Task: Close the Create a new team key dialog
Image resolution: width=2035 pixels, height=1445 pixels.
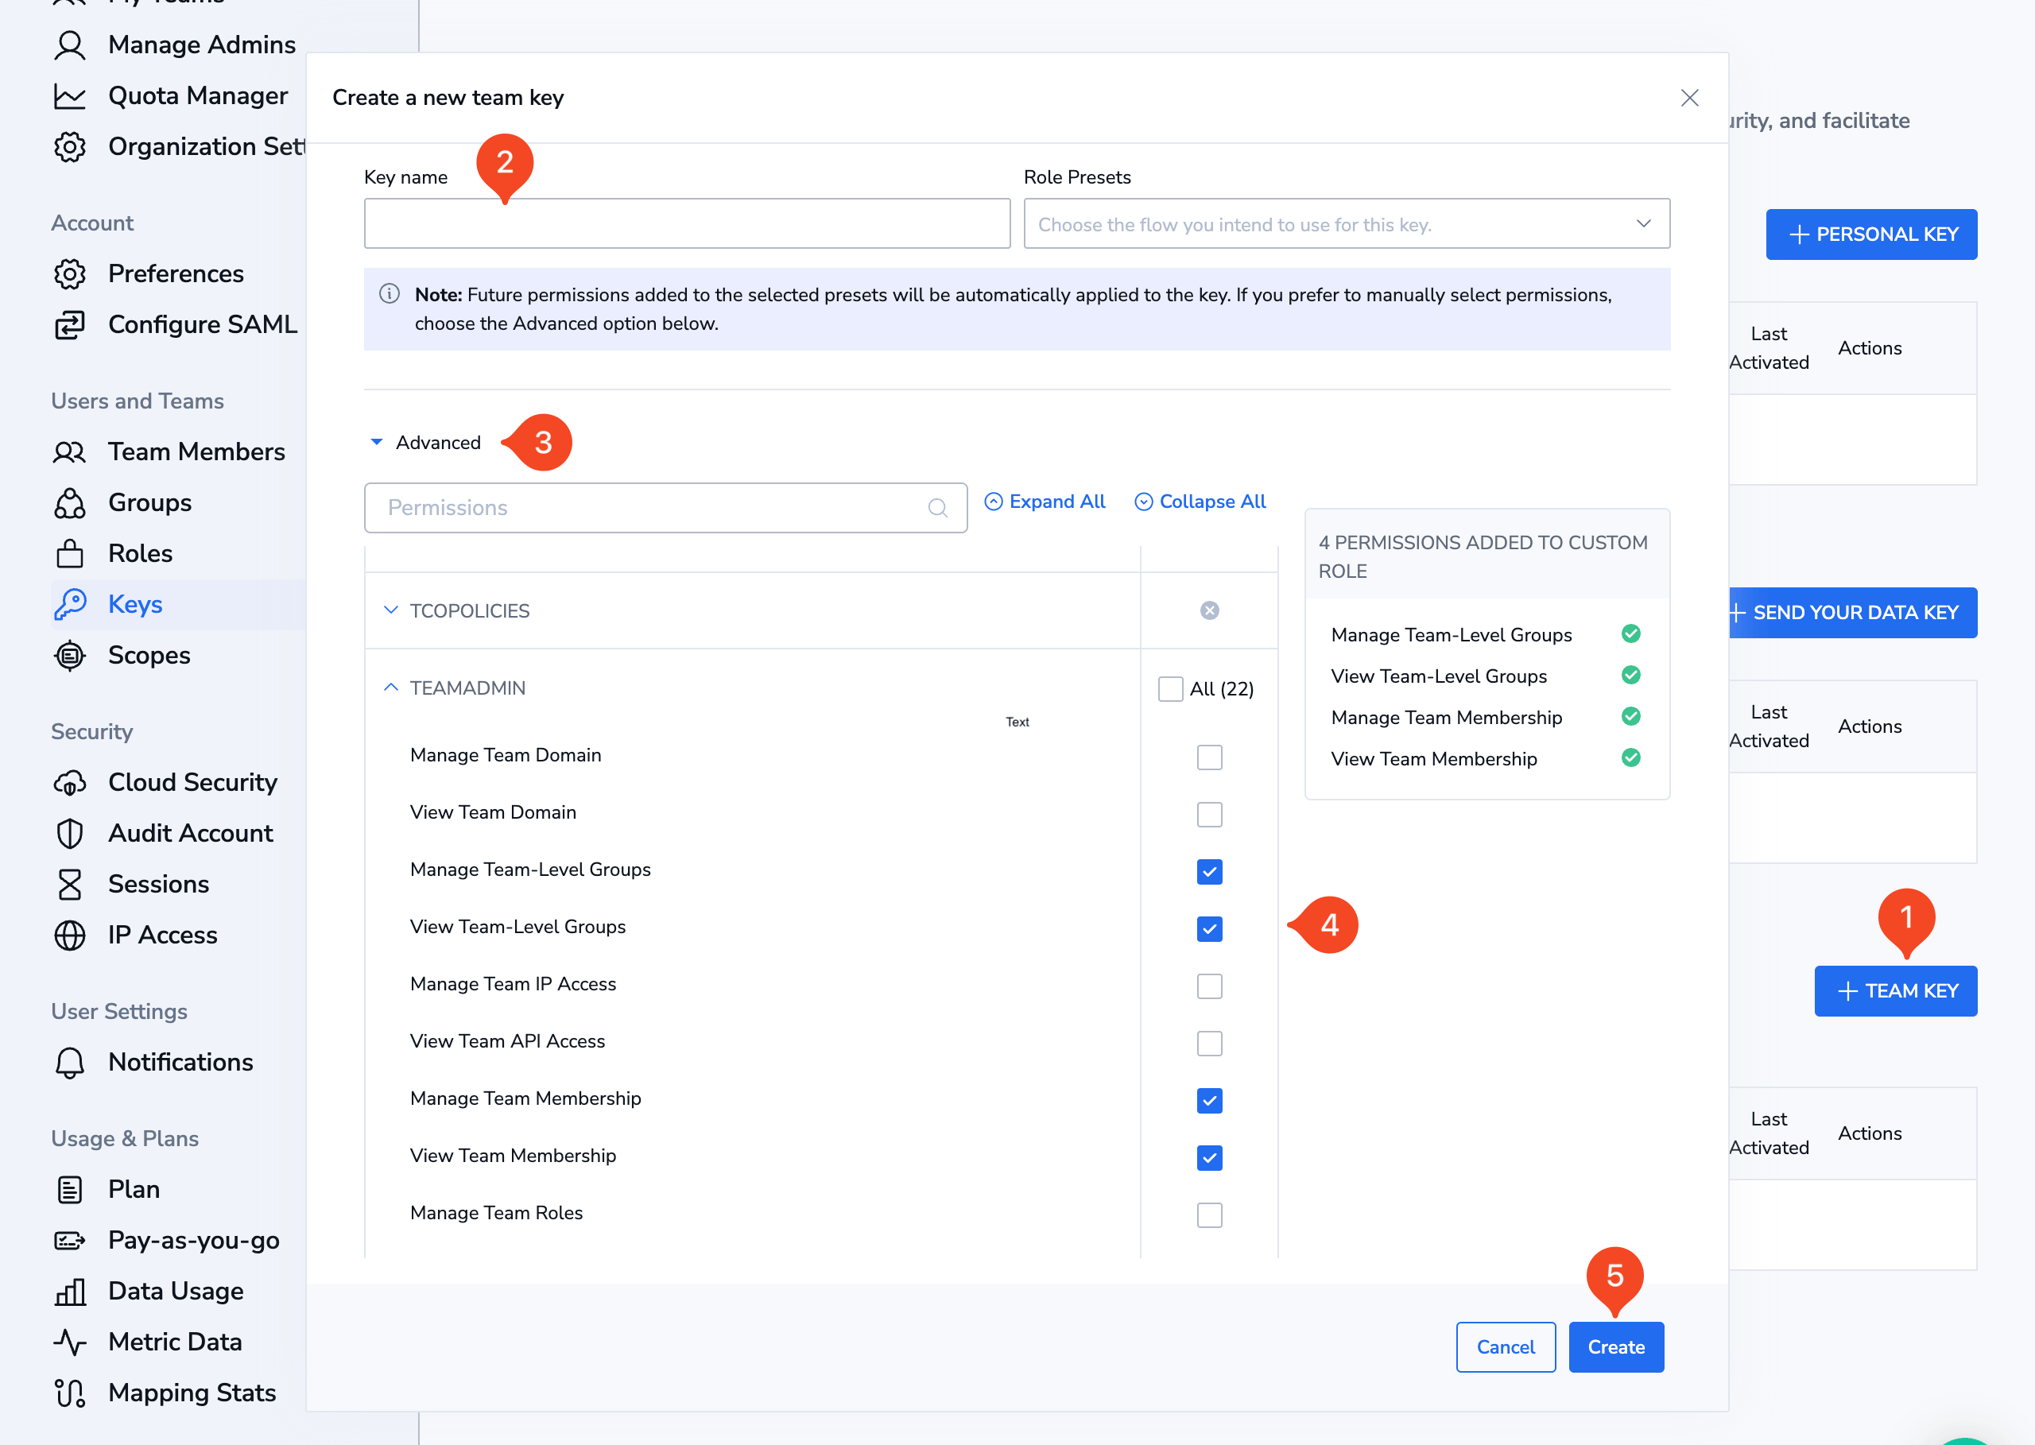Action: point(1689,98)
